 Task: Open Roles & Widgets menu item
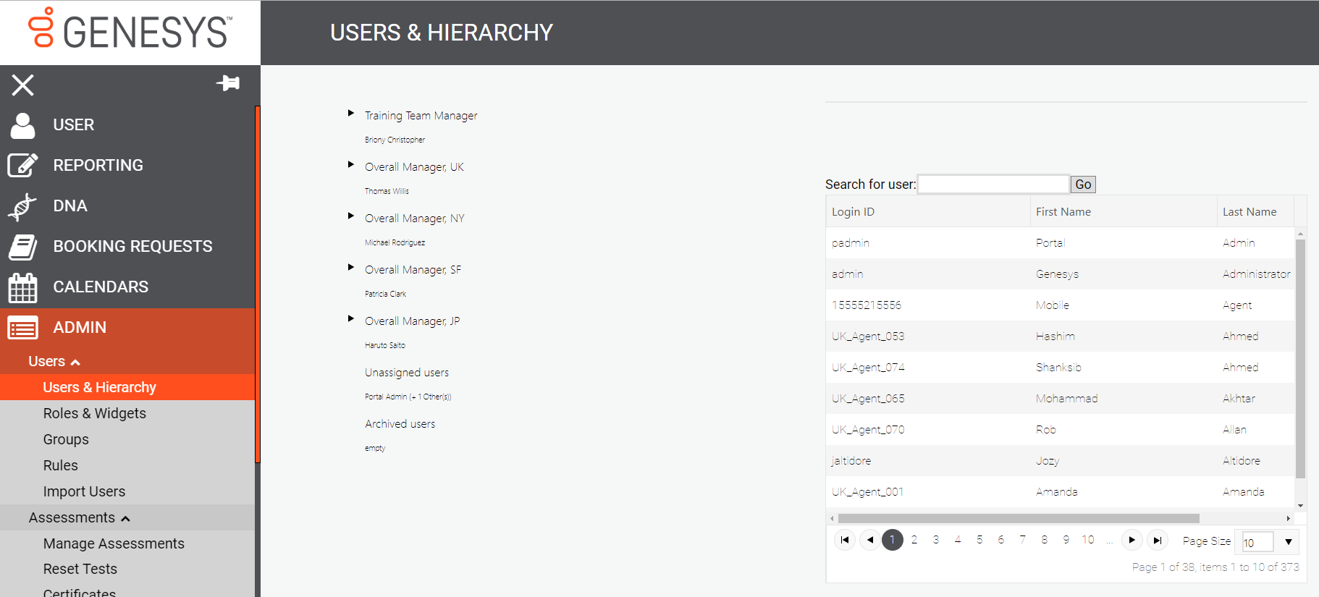94,413
